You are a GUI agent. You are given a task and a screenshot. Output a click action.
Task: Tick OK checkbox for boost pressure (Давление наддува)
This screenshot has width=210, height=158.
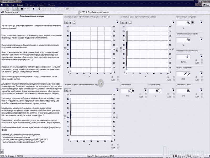146,94
